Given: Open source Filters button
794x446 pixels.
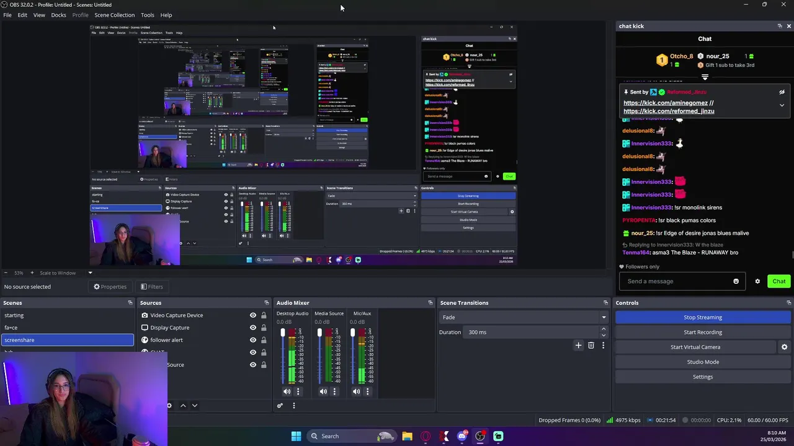Looking at the screenshot, I should coord(151,287).
